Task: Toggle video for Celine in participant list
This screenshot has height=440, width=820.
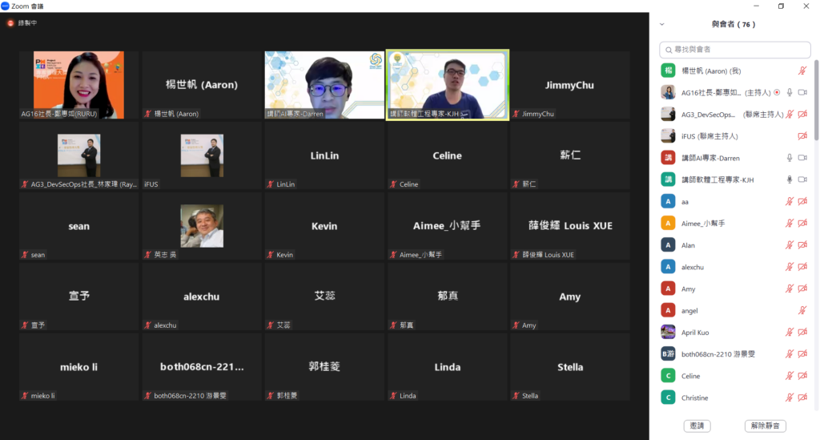Action: (x=802, y=376)
